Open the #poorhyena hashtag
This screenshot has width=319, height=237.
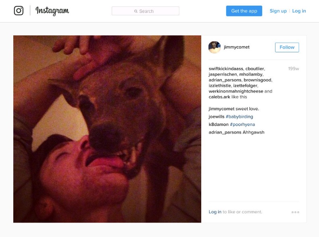coord(242,124)
